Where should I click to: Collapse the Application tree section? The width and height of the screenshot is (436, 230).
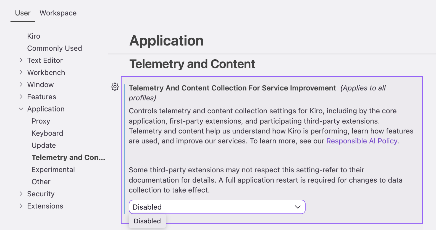tap(21, 109)
